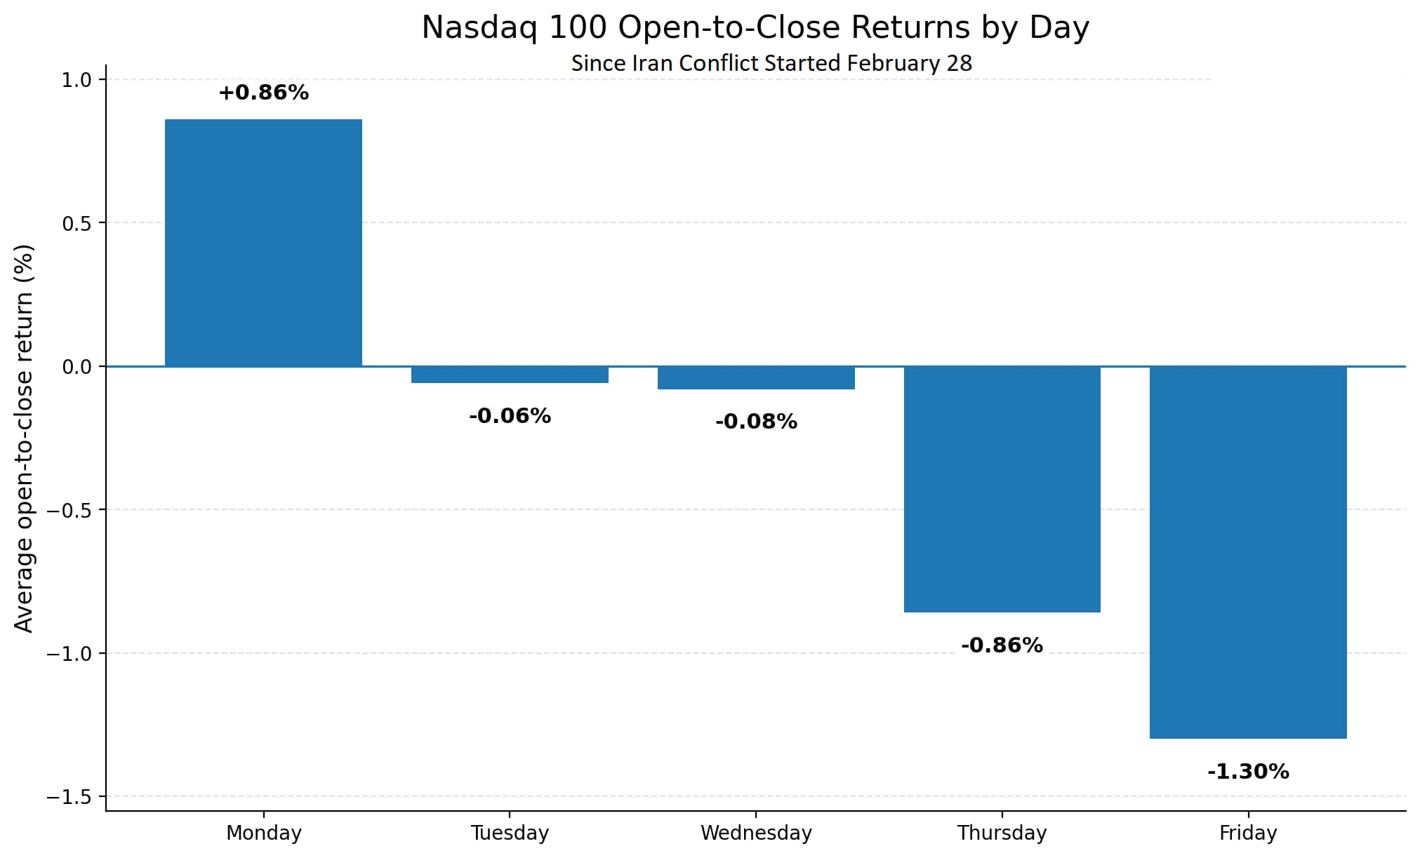The width and height of the screenshot is (1420, 858).
Task: Click the Wednesday x-axis label
Action: pyautogui.click(x=756, y=833)
